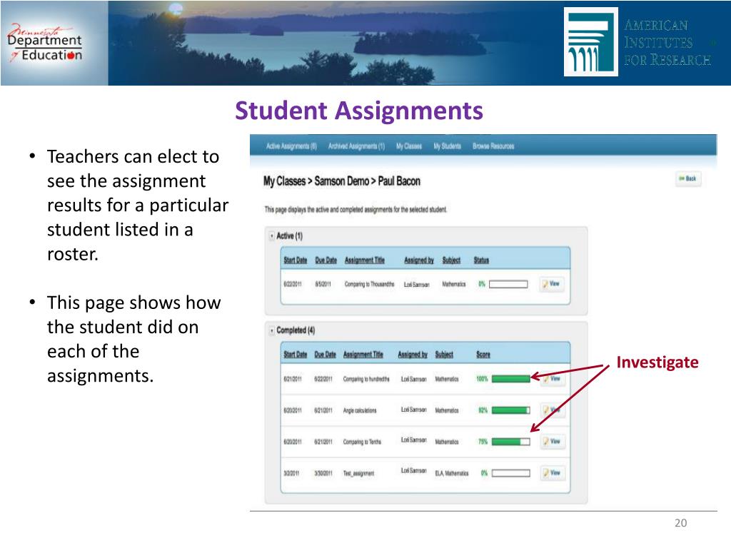
Task: Click the Back button
Action: pos(688,178)
